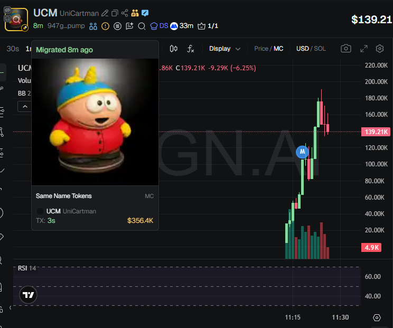Select the 30s timeframe
The image size is (393, 328).
pyautogui.click(x=13, y=49)
